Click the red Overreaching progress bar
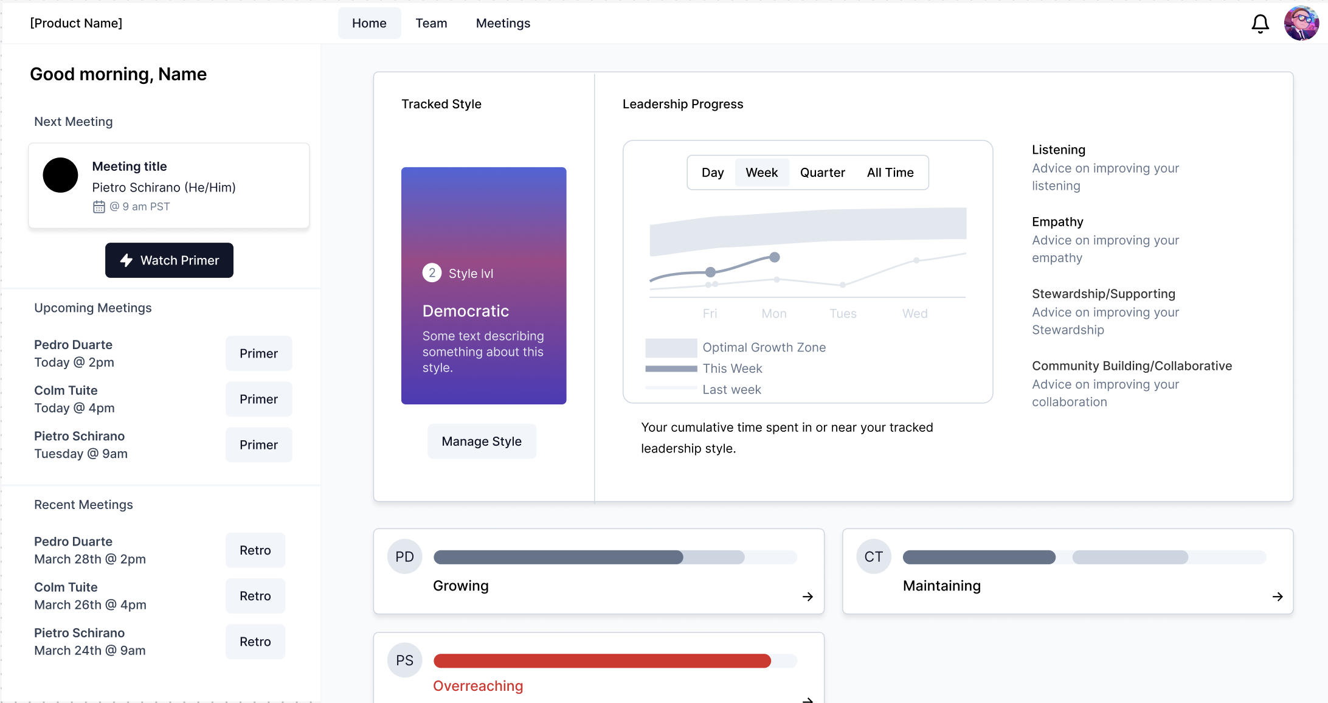Screen dimensions: 1328x703 (602, 661)
